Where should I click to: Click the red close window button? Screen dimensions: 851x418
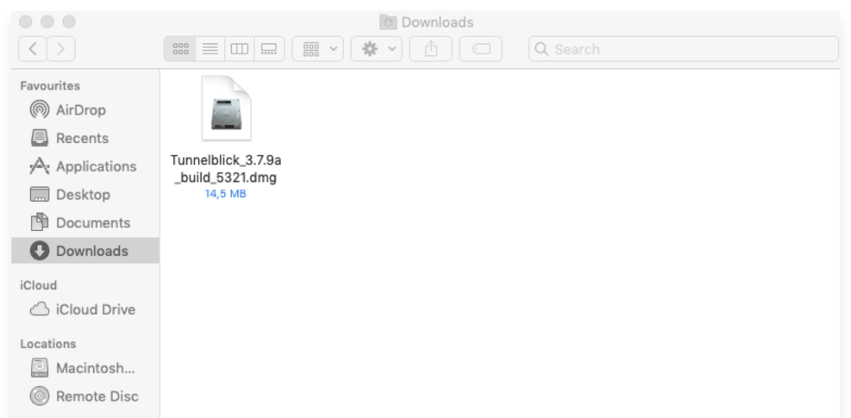[x=26, y=22]
